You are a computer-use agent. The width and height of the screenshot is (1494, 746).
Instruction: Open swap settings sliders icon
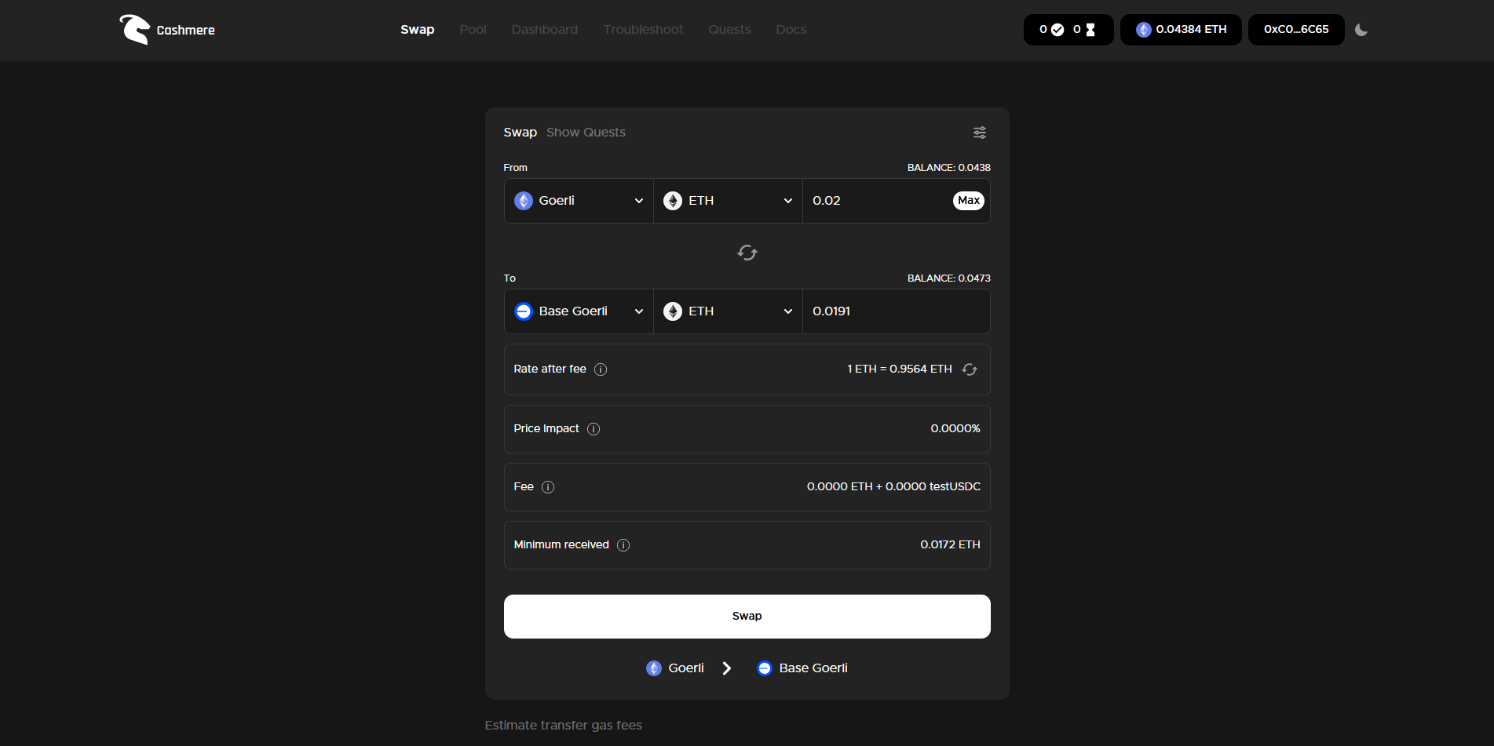click(979, 133)
